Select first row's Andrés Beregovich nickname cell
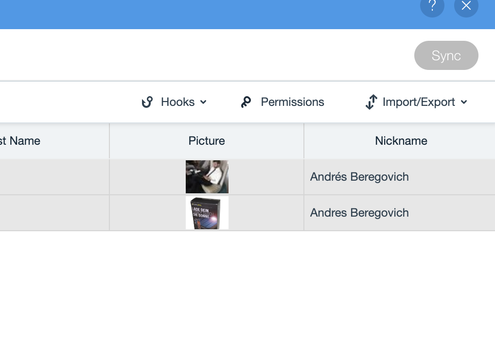 pos(359,177)
